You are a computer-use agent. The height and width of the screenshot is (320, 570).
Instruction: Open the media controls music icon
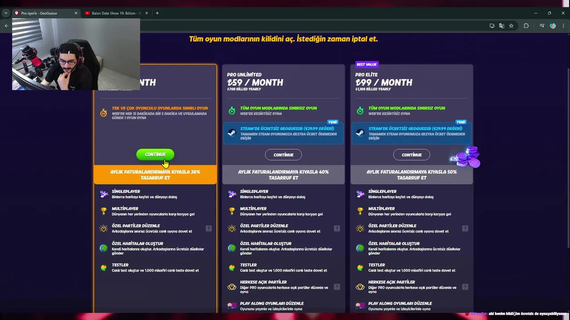(x=542, y=26)
